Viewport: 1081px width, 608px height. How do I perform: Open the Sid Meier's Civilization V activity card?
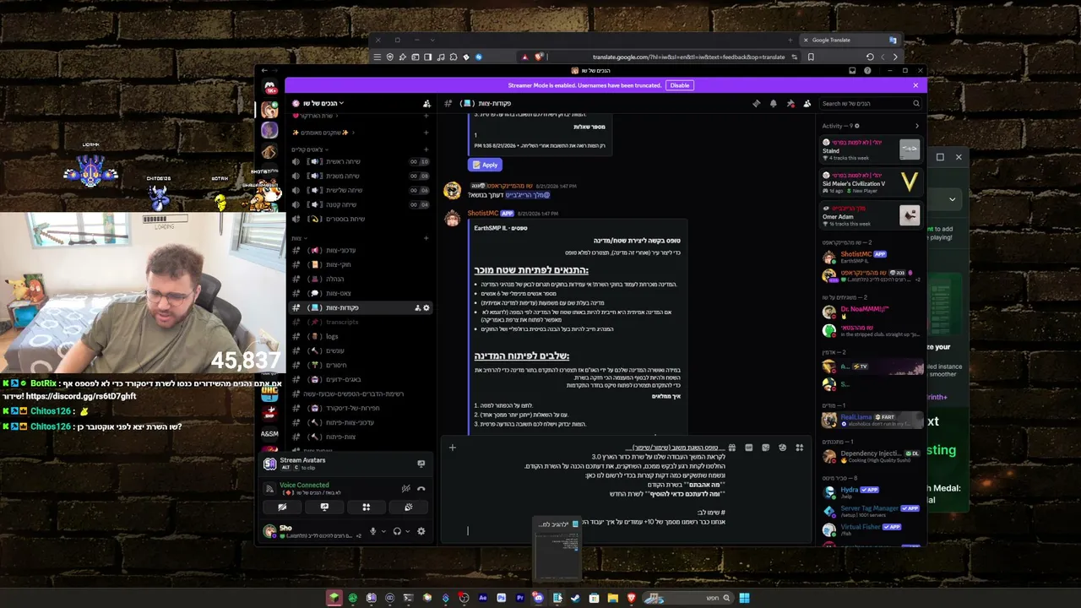tap(871, 182)
